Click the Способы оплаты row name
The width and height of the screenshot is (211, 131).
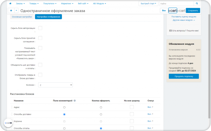pos(22,128)
